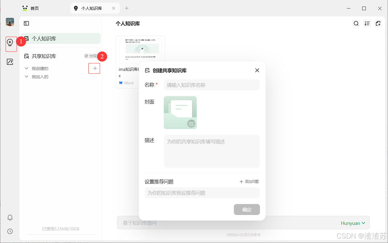Collapse the sidebar using the panel icon
This screenshot has height=243, width=388.
click(26, 23)
